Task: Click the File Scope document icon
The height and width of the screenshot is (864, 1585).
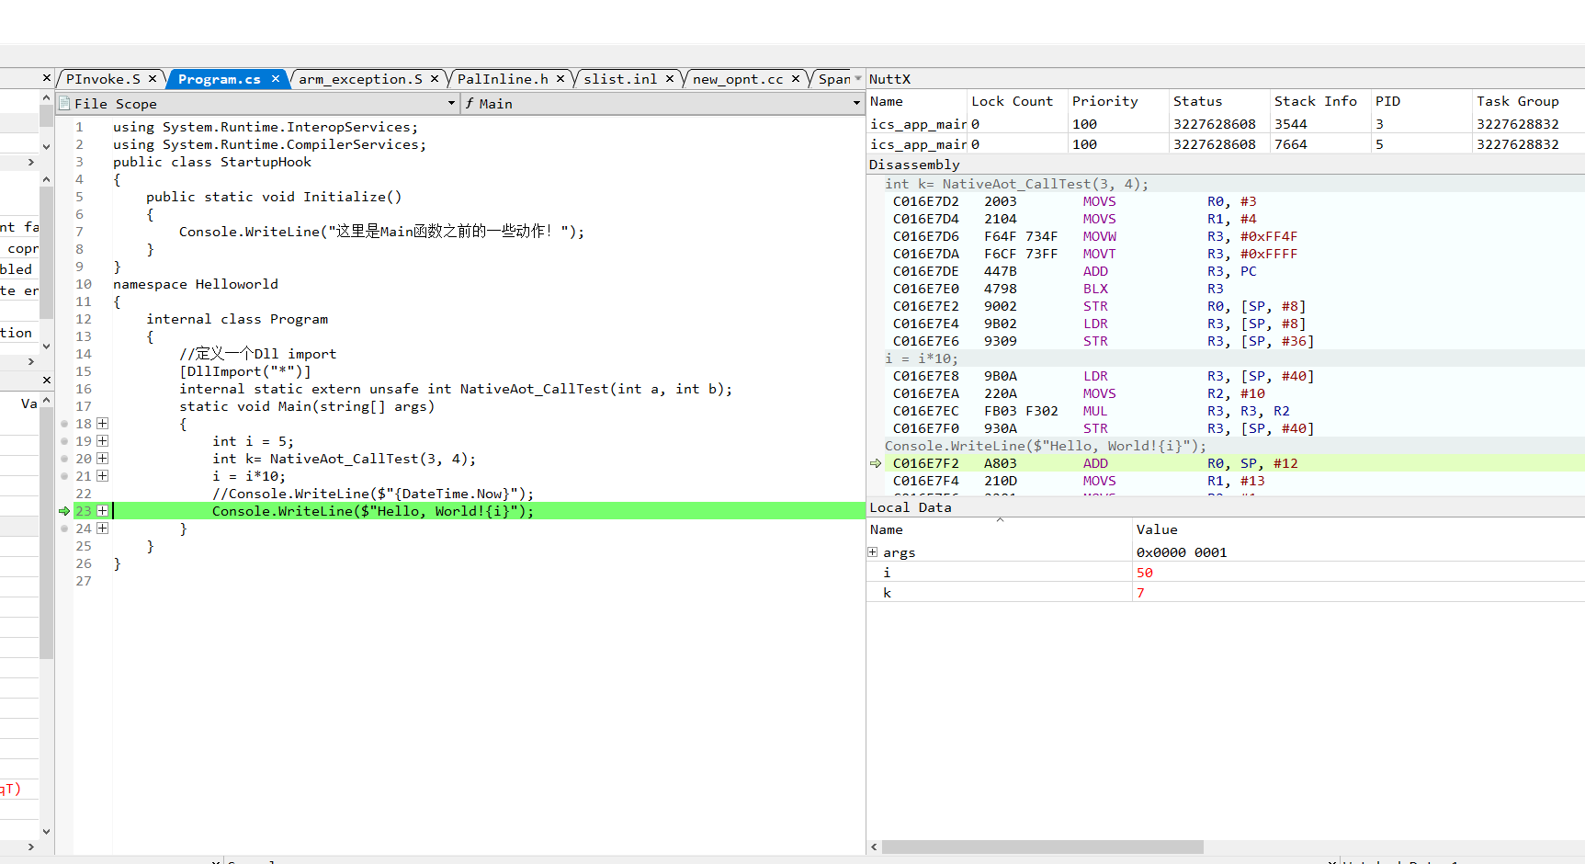Action: (x=64, y=104)
